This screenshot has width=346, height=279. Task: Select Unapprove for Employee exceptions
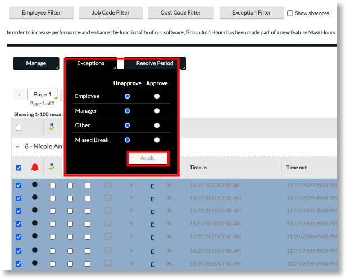[127, 96]
